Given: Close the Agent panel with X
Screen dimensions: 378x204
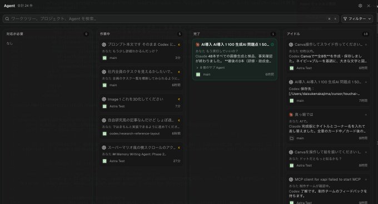Looking at the screenshot, I should [369, 6].
